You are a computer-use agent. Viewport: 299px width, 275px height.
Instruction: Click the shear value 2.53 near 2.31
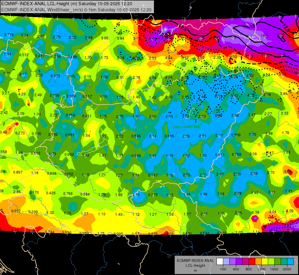(x=187, y=175)
